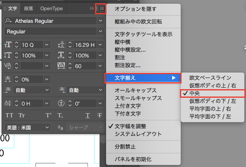
Task: Click the Superscript icon
Action: [49, 115]
